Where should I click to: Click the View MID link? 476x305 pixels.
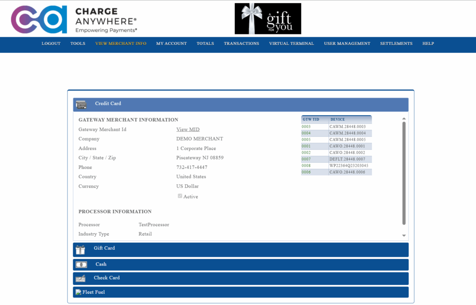click(x=188, y=130)
